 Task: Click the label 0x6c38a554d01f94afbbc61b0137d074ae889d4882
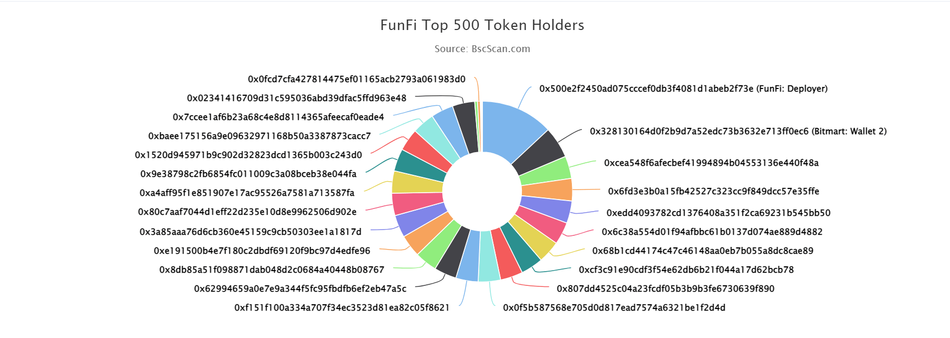tap(712, 232)
